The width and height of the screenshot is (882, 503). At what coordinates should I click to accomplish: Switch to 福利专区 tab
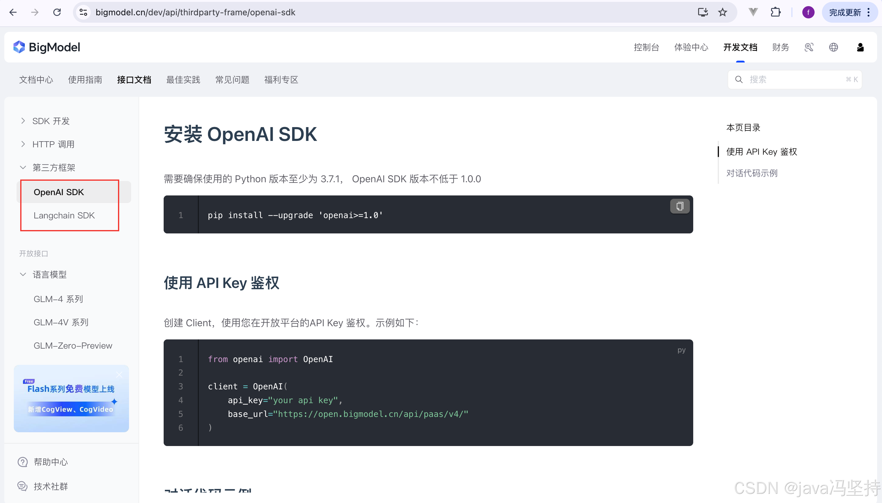pyautogui.click(x=281, y=80)
